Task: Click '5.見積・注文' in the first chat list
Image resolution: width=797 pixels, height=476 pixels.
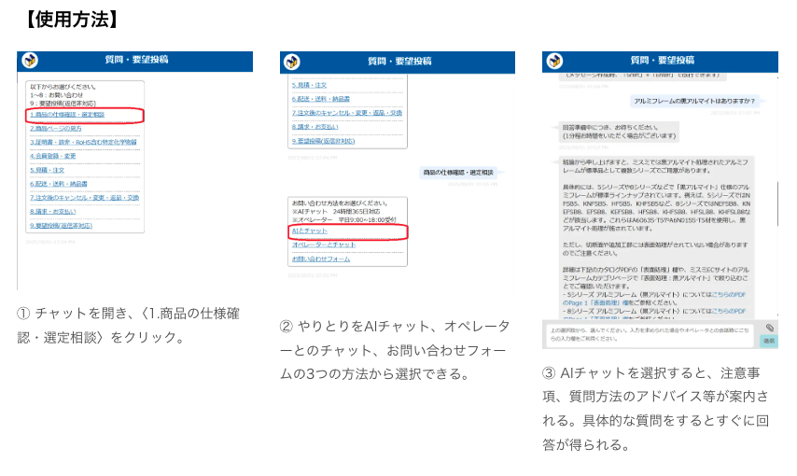Action: [x=47, y=170]
